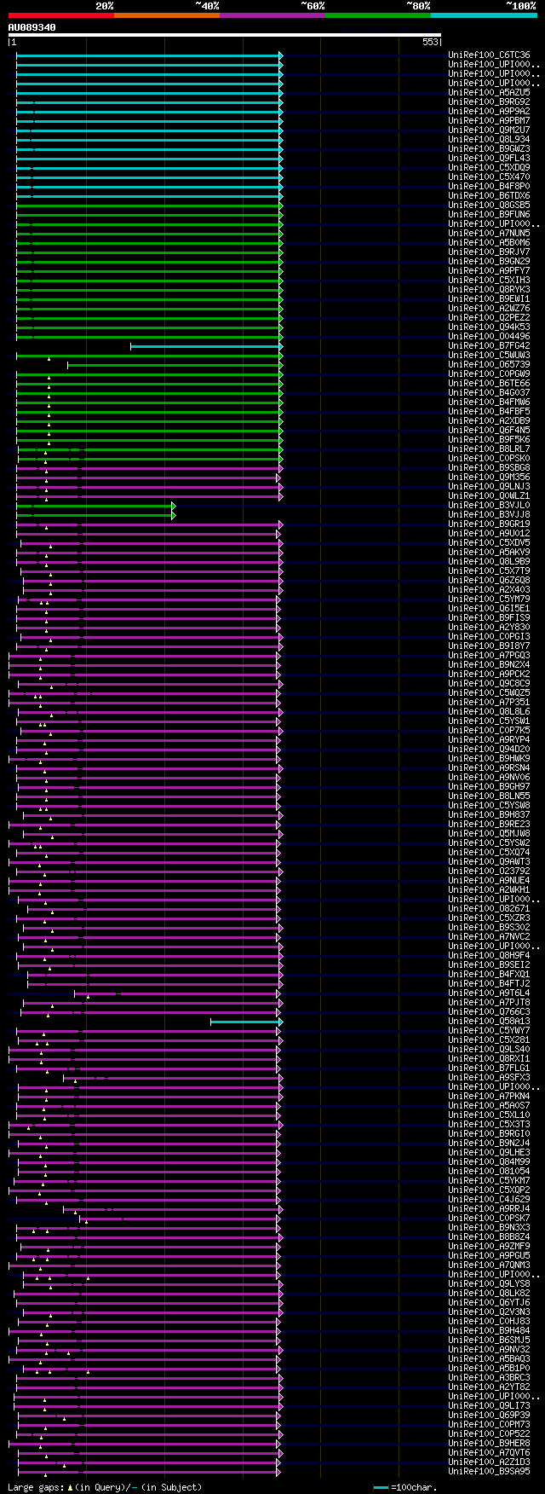Image resolution: width=545 pixels, height=1494 pixels.
Task: Open hit UniRef100_A9PBM7
Action: (x=489, y=121)
